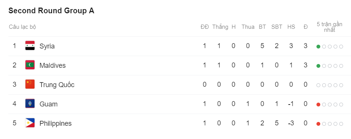Click the Second Round Group A heading
Image resolution: width=351 pixels, height=139 pixels.
pos(51,11)
